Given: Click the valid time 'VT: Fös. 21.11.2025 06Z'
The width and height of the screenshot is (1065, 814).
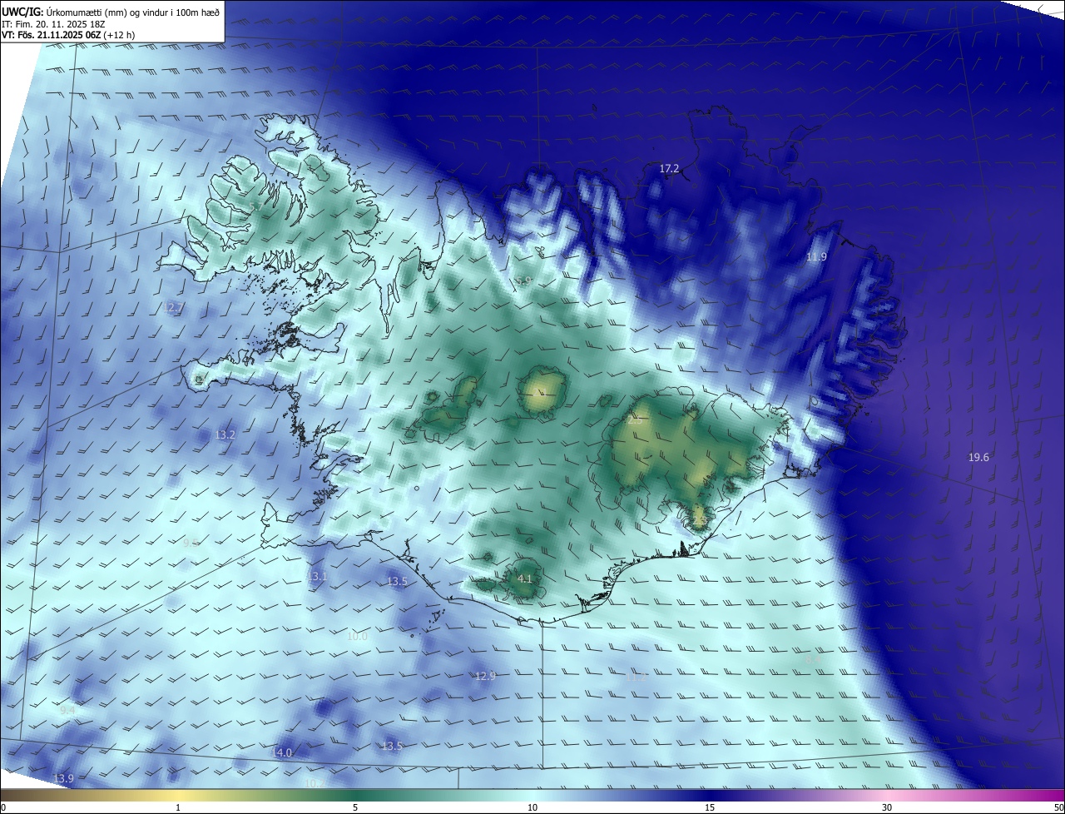Looking at the screenshot, I should click(51, 35).
